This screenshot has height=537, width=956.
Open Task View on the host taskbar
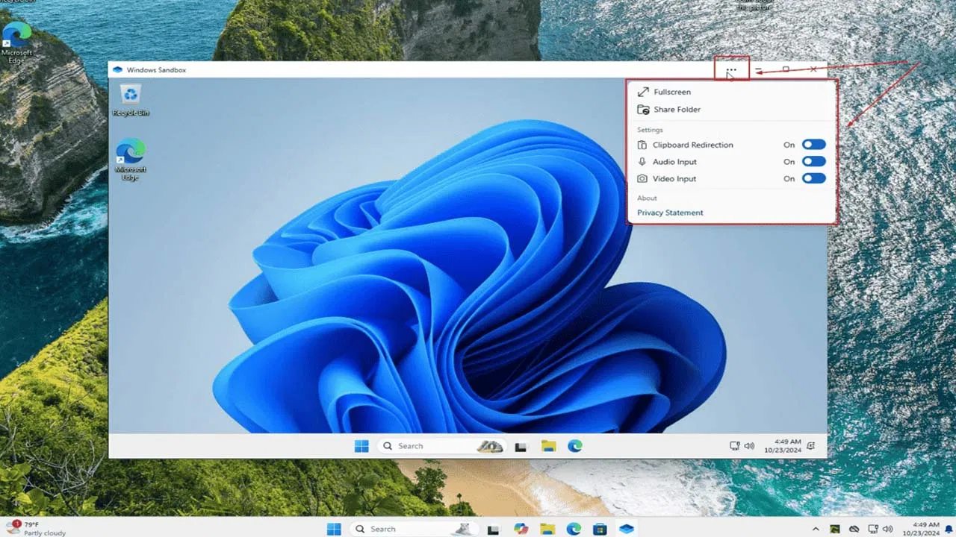coord(493,530)
